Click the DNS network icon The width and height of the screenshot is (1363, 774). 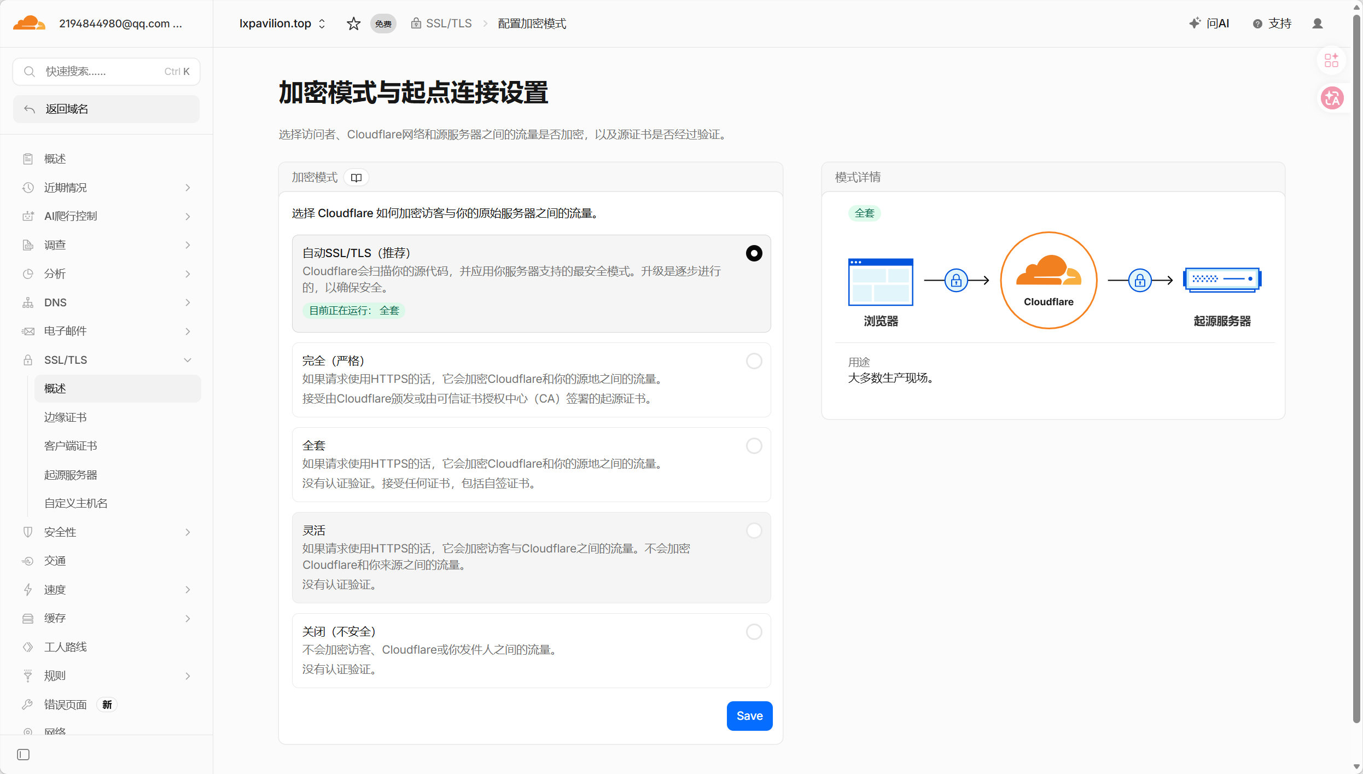click(x=28, y=302)
